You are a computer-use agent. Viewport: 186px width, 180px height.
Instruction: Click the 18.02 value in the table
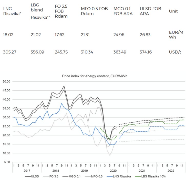click(x=8, y=35)
